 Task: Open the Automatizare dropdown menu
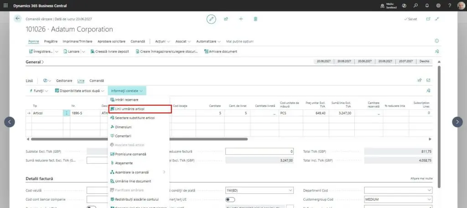(208, 42)
